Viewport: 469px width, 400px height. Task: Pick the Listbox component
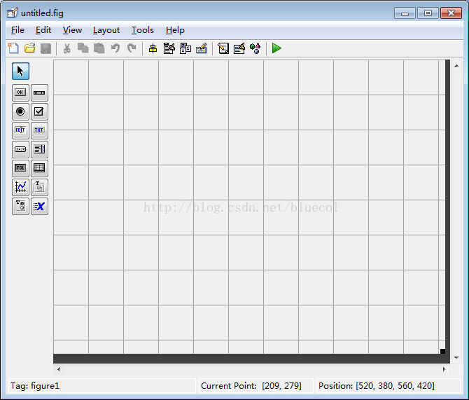pyautogui.click(x=39, y=149)
